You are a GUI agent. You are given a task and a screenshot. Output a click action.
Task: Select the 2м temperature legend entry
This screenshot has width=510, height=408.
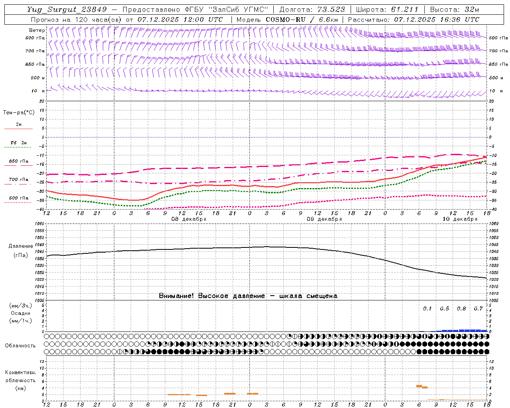[19, 125]
